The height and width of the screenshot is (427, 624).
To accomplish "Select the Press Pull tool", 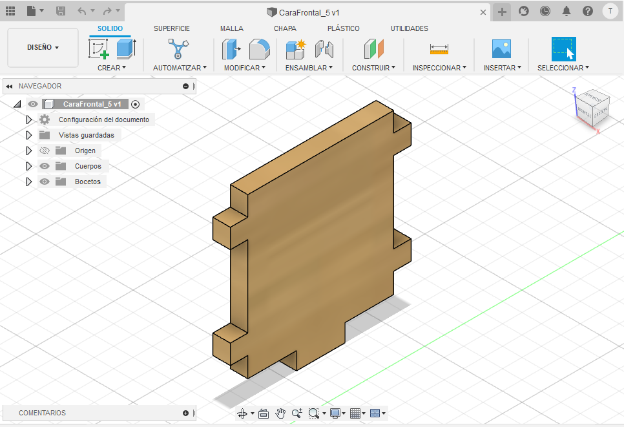I will [231, 49].
